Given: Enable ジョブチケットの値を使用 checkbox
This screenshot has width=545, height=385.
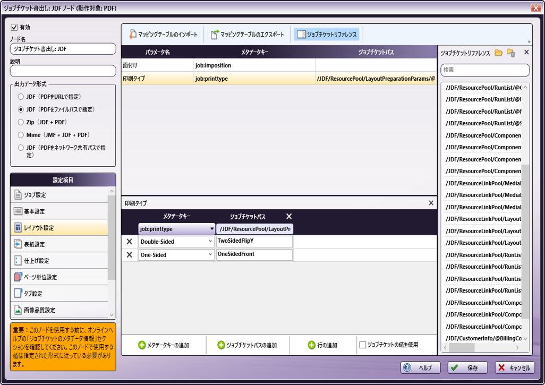Looking at the screenshot, I should pyautogui.click(x=362, y=345).
